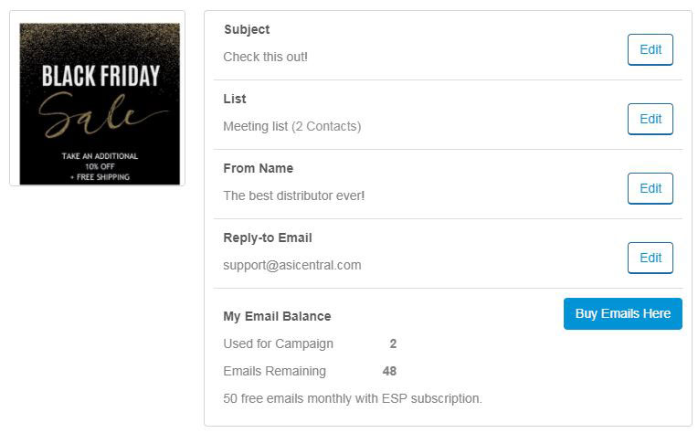Click the Reply-to Email heading
The image size is (698, 433).
(268, 238)
